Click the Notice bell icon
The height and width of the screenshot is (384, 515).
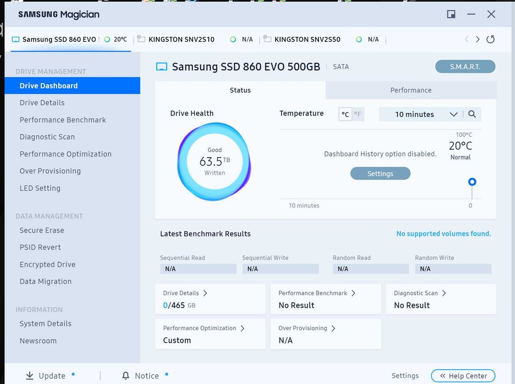coord(126,375)
